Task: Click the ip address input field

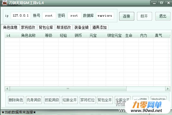Action: pos(21,15)
